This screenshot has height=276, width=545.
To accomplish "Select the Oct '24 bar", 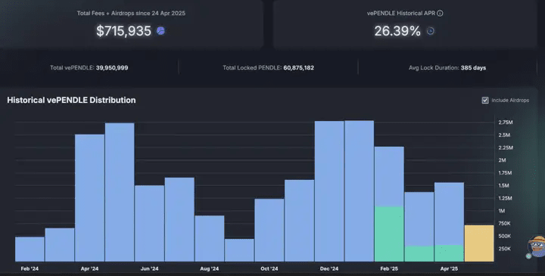I will (269, 230).
